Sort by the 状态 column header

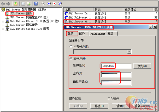pos(108,9)
